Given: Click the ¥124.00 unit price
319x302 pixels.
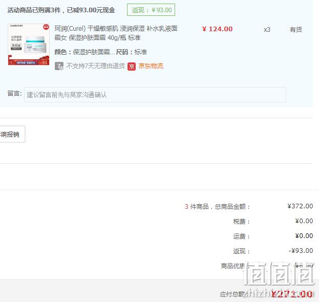Looking at the screenshot, I should (x=217, y=29).
